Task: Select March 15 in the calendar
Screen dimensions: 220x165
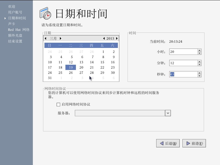Action: (102, 62)
